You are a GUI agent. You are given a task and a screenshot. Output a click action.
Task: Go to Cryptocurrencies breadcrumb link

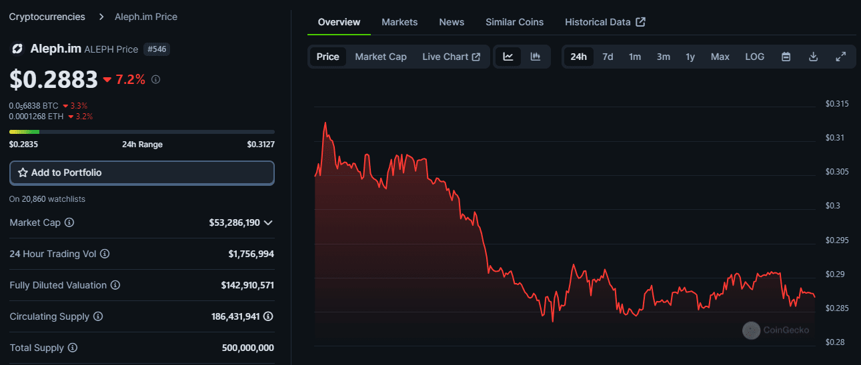click(x=47, y=17)
